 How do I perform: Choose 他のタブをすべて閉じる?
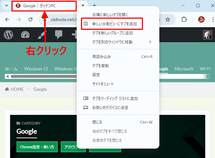[x=118, y=131]
